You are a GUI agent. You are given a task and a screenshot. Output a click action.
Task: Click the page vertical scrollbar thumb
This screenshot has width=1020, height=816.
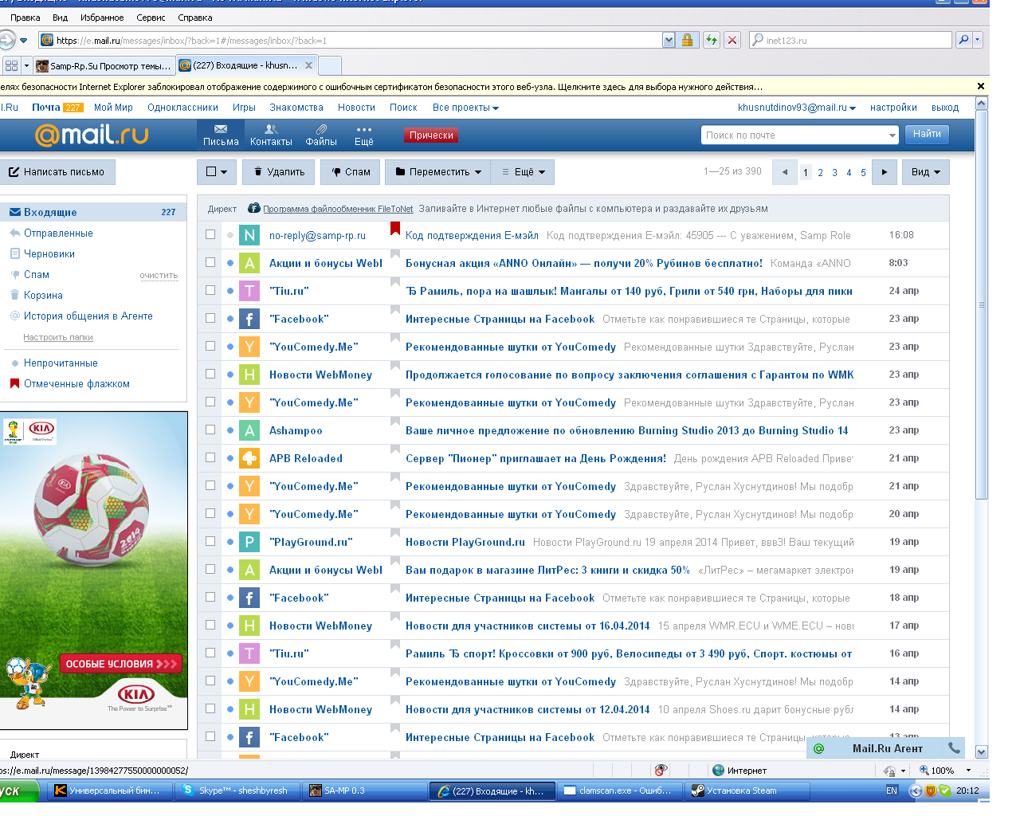pyautogui.click(x=982, y=304)
